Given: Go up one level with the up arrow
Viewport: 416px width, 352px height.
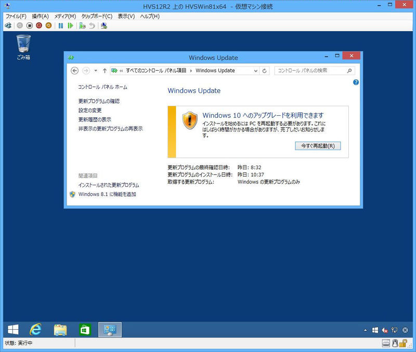Looking at the screenshot, I should click(105, 71).
